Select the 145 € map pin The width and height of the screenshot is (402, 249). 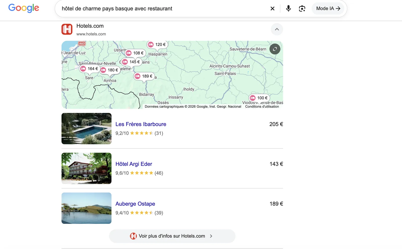pyautogui.click(x=131, y=62)
